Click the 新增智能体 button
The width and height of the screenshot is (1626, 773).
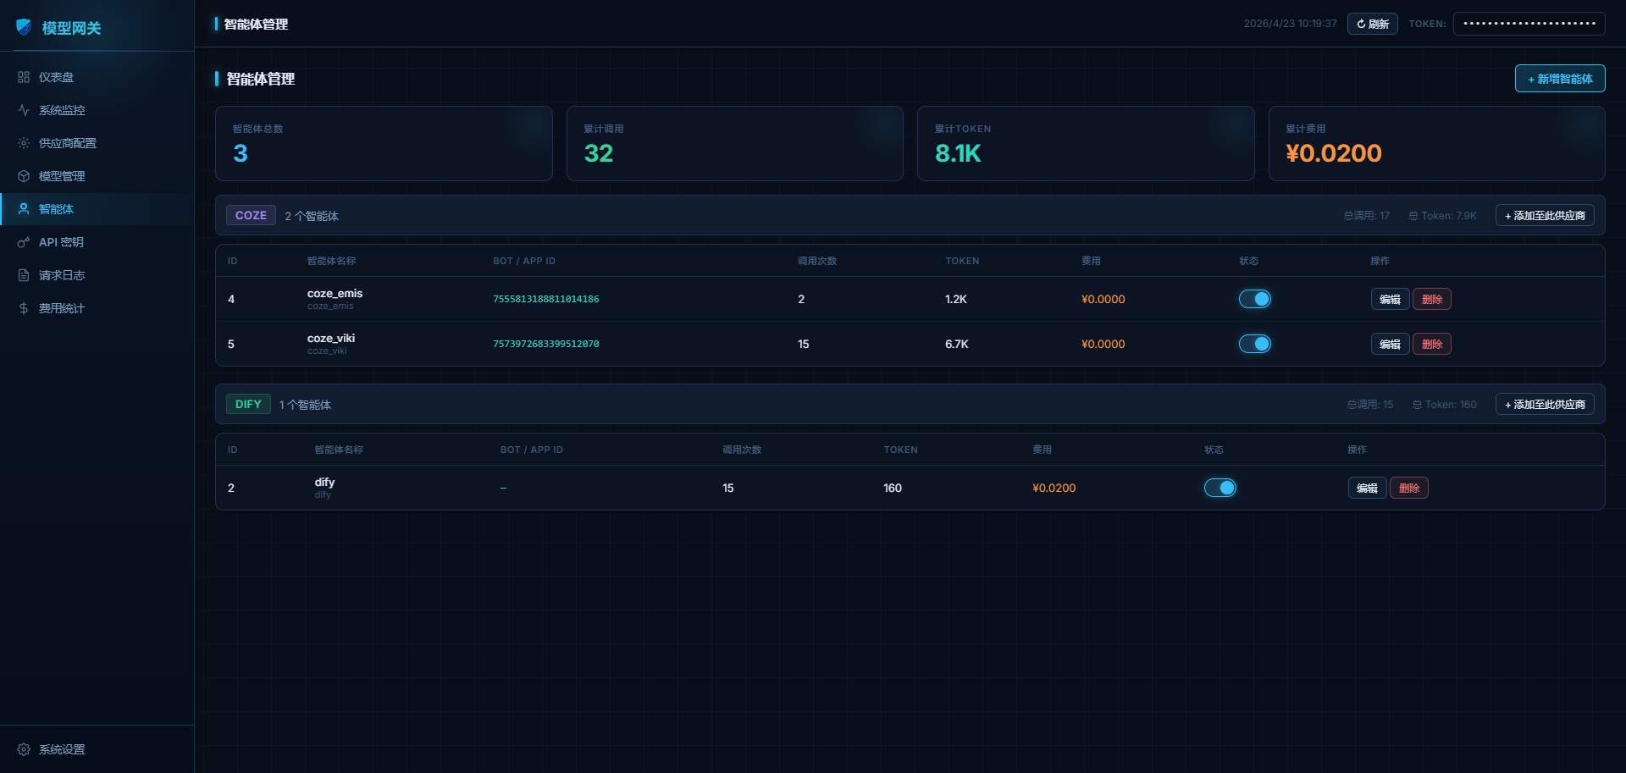tap(1560, 79)
